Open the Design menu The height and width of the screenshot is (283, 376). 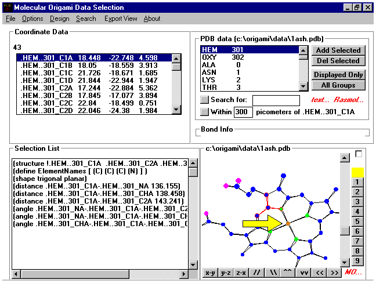tap(59, 19)
